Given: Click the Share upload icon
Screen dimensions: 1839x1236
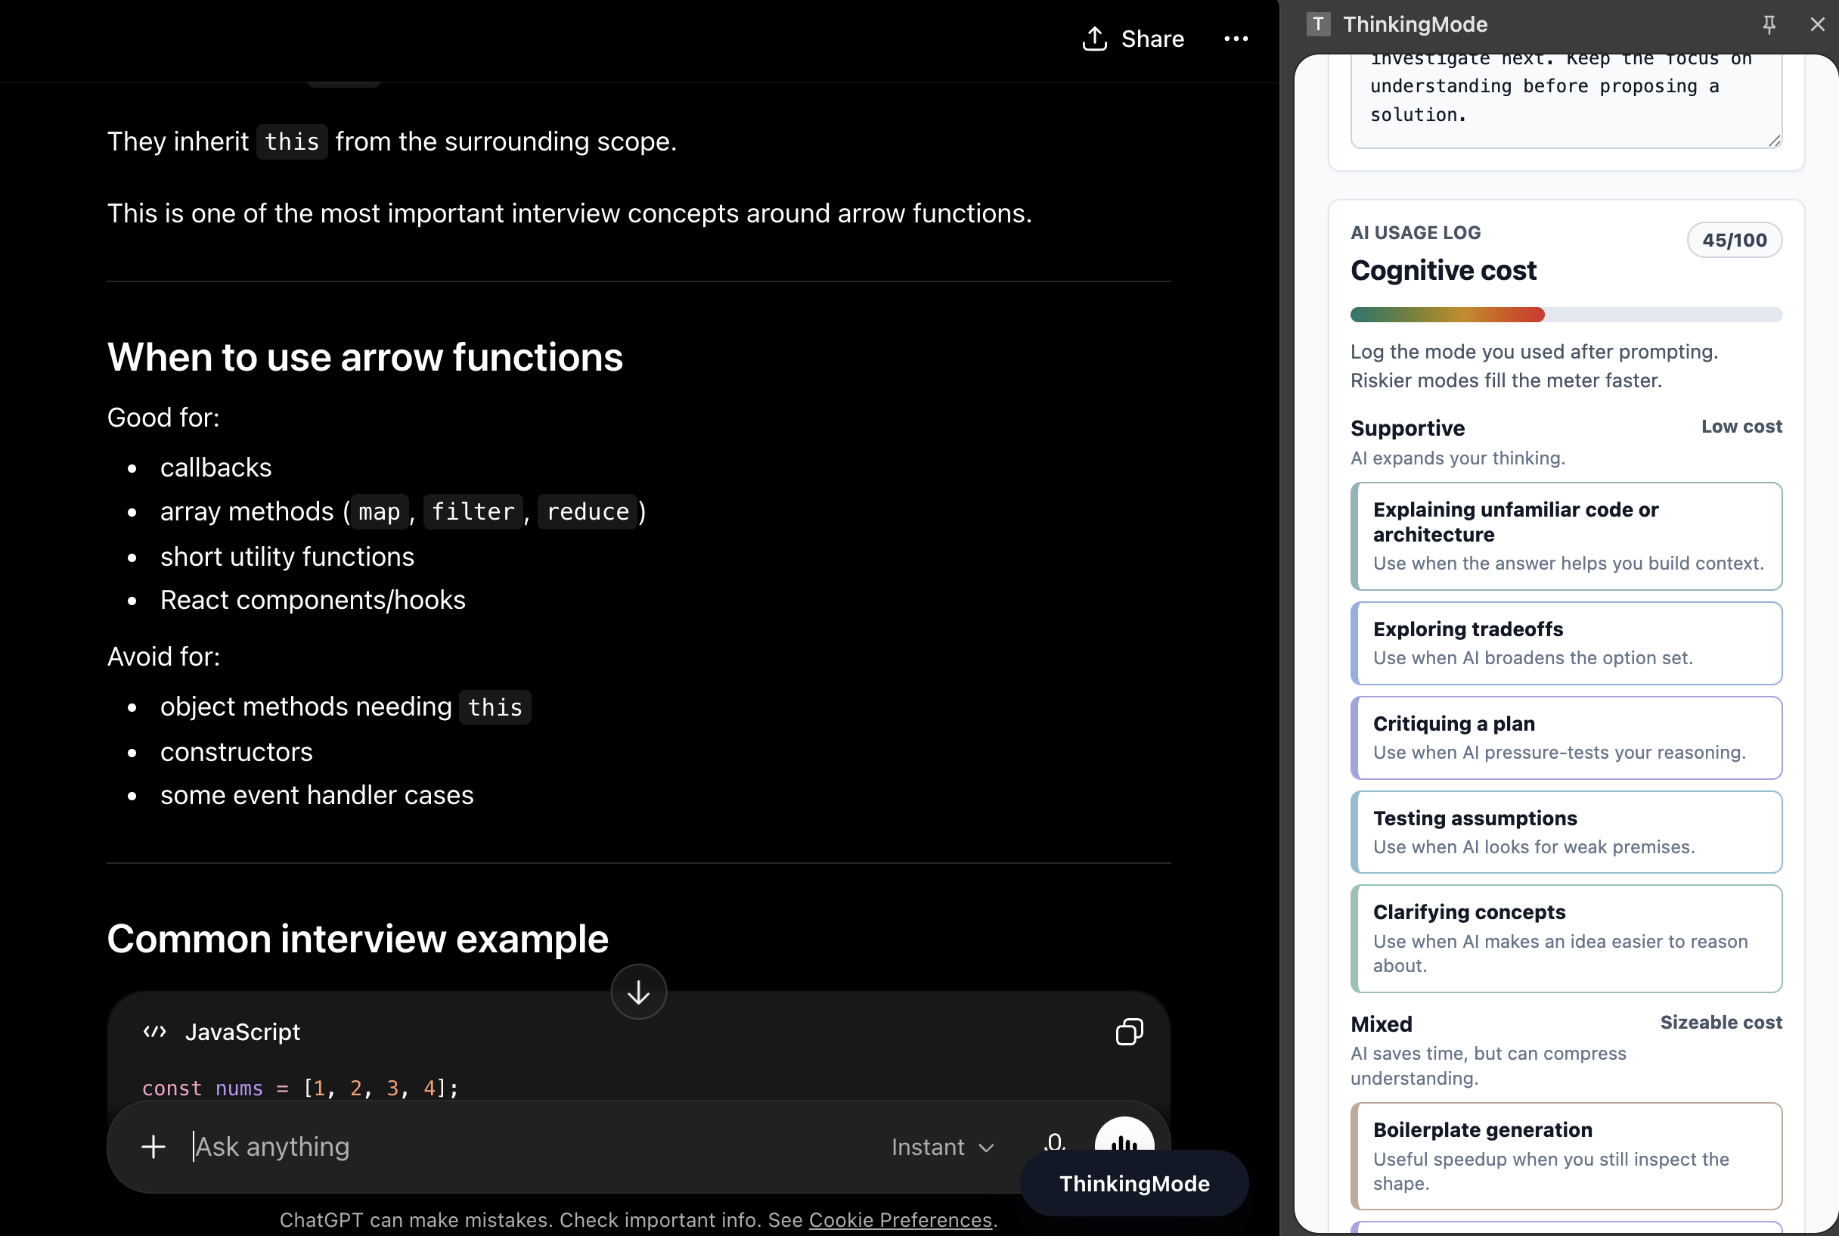Looking at the screenshot, I should pos(1094,39).
